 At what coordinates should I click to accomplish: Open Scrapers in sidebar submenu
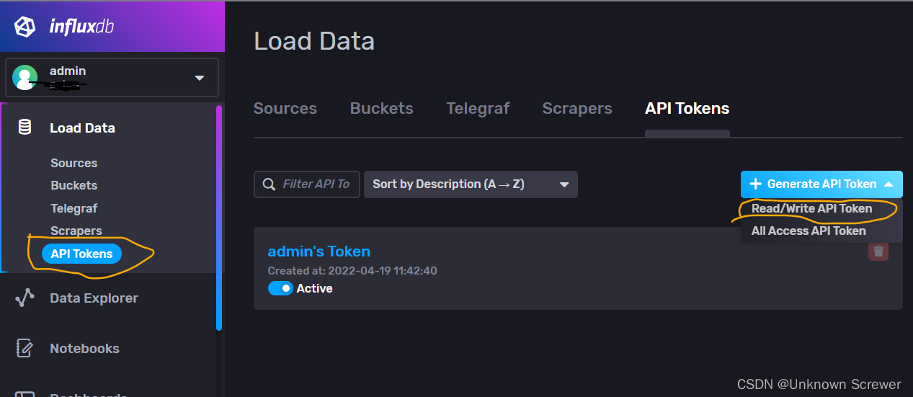point(76,231)
